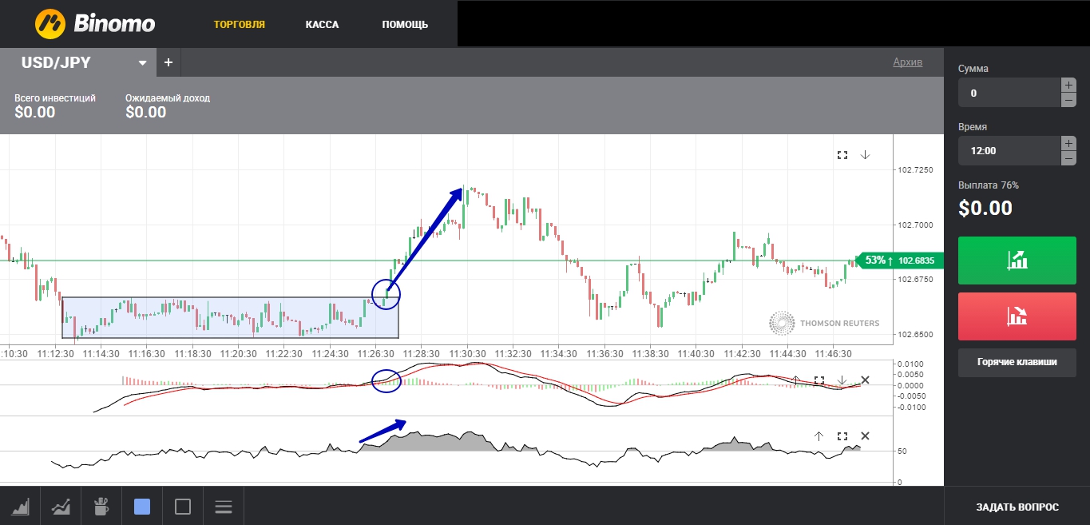
Task: Click the Всего инвестиций value
Action: click(x=35, y=113)
